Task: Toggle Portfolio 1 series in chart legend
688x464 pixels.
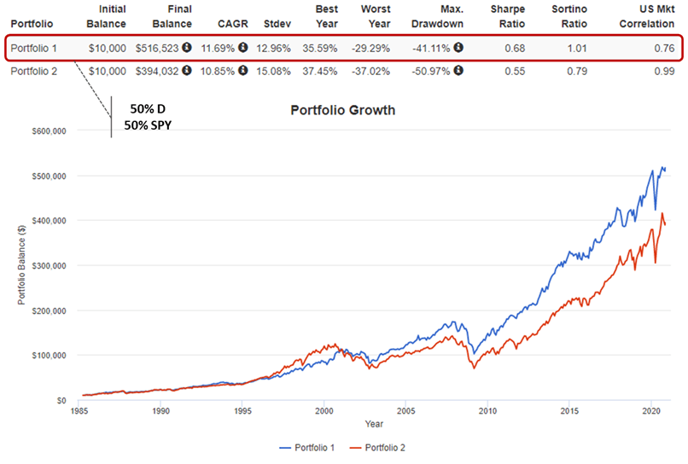Action: pyautogui.click(x=306, y=447)
